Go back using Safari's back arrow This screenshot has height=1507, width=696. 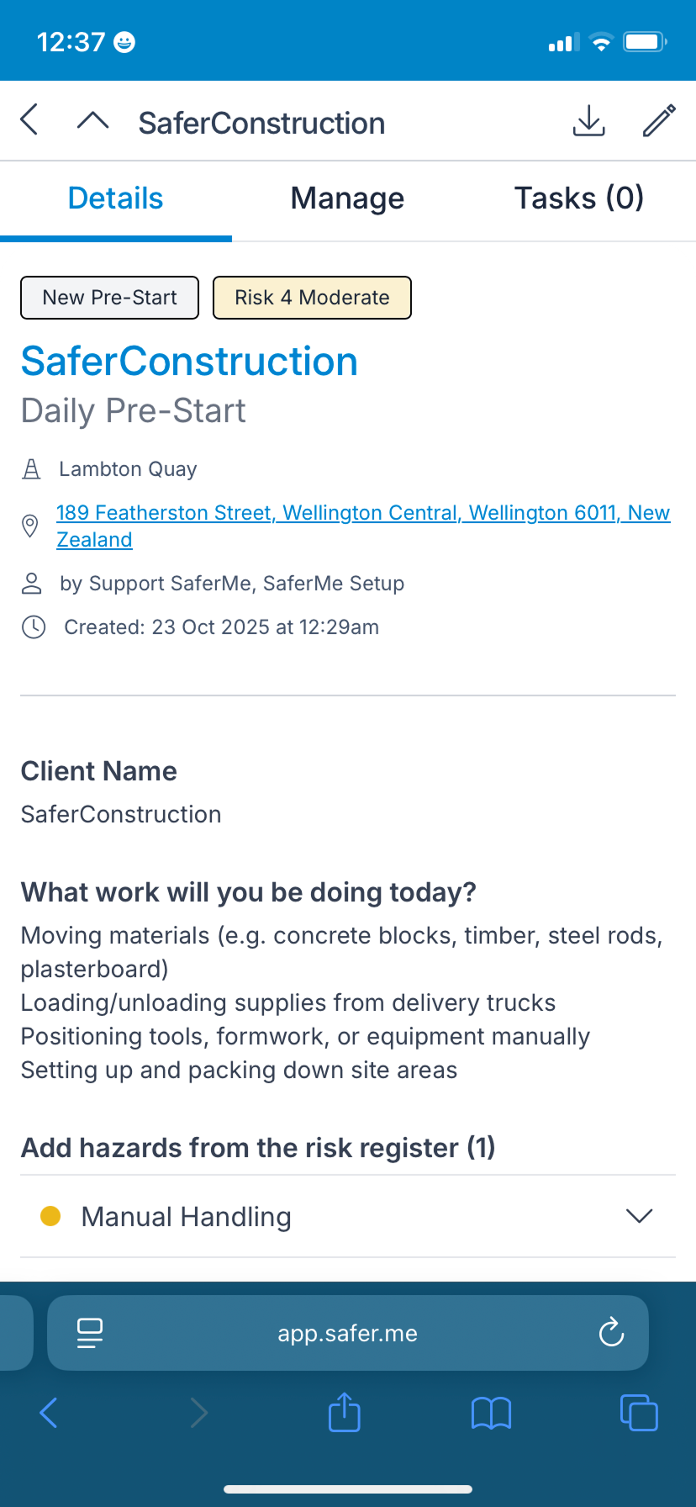(x=49, y=1413)
